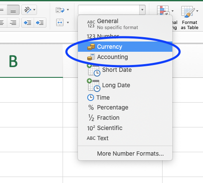This screenshot has width=203, height=183.
Task: Open More Number Formats dialog
Action: click(x=125, y=153)
